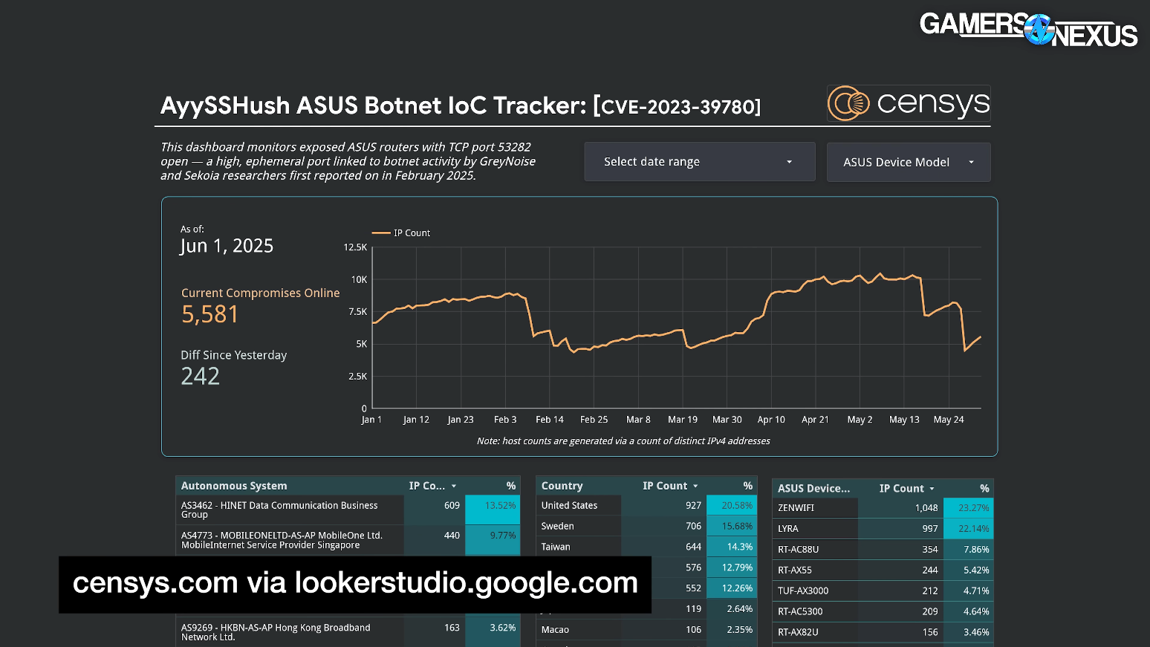Click the Autonomous System column header
The image size is (1150, 647).
pyautogui.click(x=234, y=486)
